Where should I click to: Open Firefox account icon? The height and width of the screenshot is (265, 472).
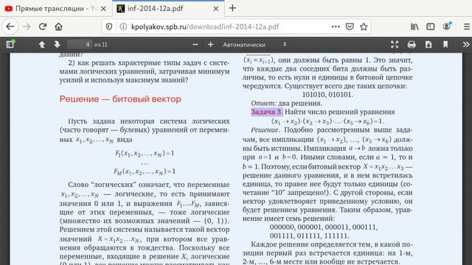point(447,26)
